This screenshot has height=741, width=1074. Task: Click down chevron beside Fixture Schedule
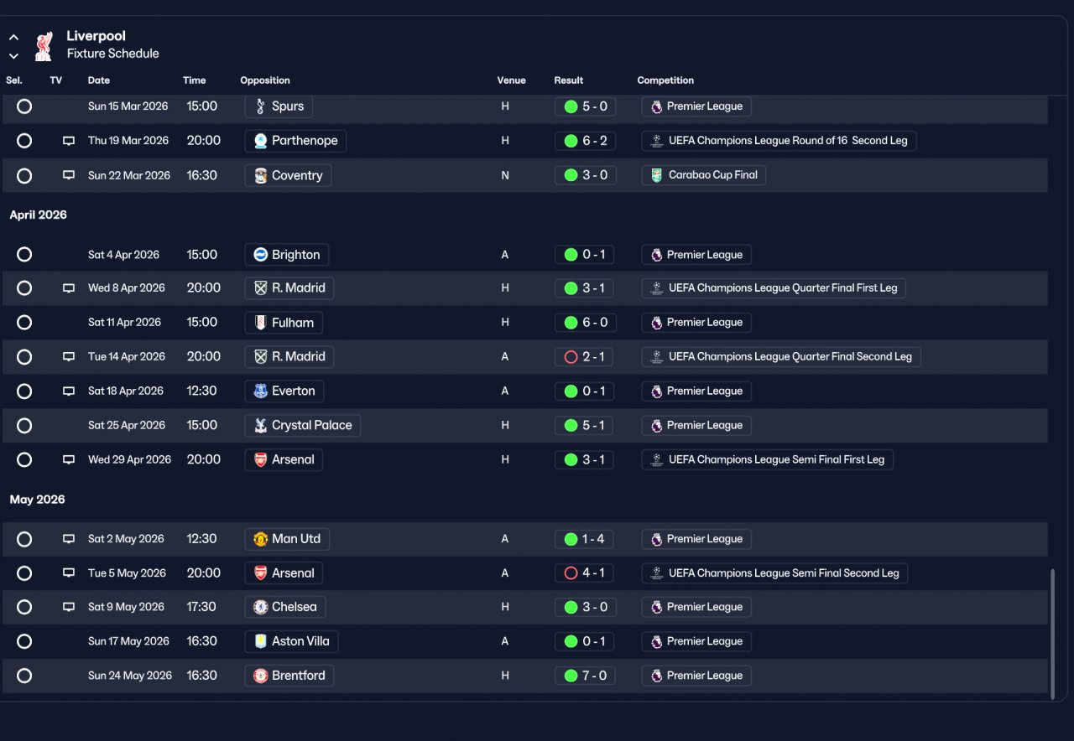click(13, 56)
